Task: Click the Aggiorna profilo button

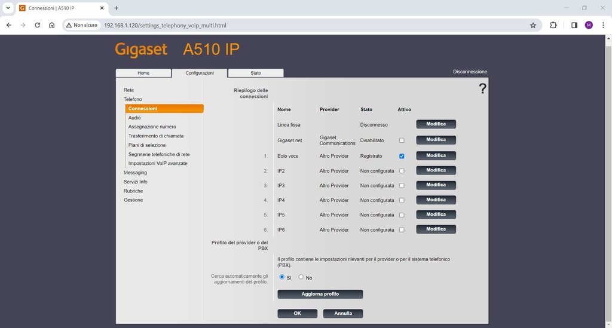Action: pyautogui.click(x=320, y=294)
